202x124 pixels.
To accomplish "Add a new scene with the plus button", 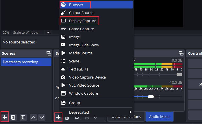I will [x=5, y=117].
